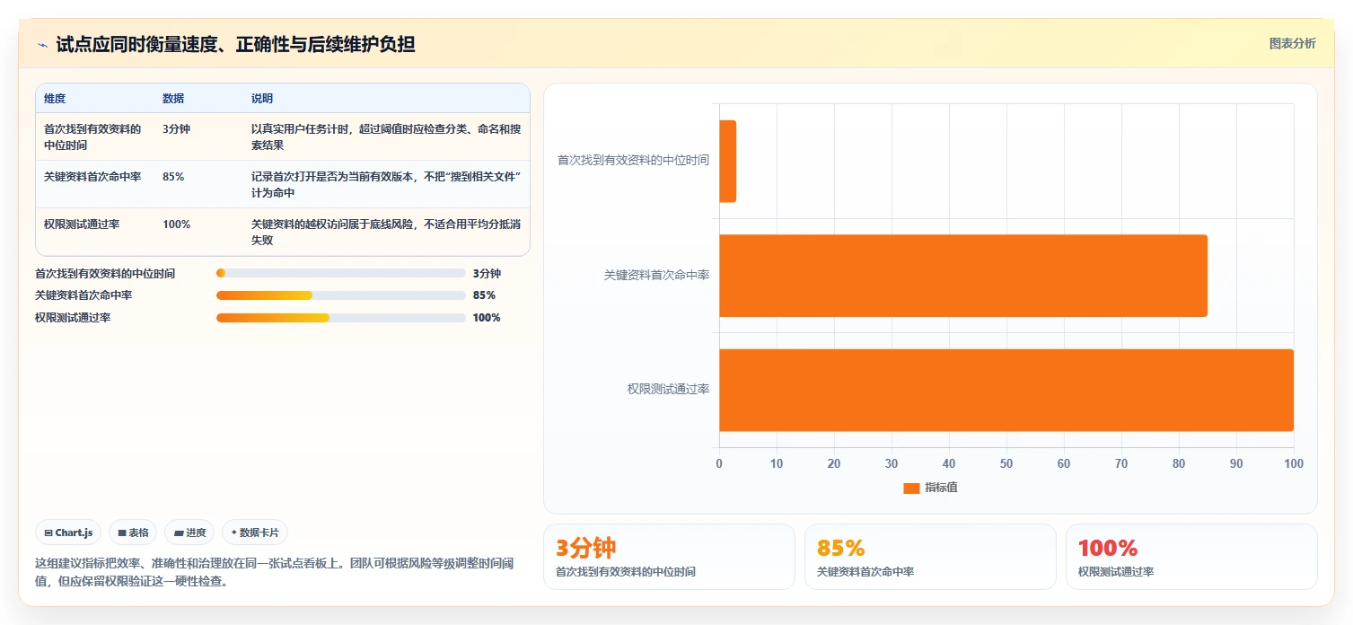Click the table cell reading 3分钟

coord(177,129)
